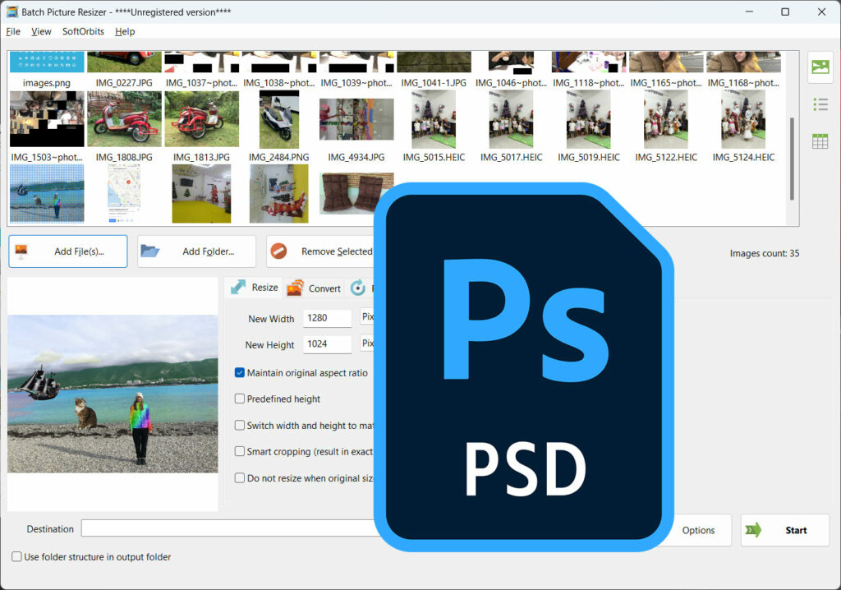This screenshot has width=841, height=590.
Task: Open the New Width units dropdown
Action: pos(367,316)
